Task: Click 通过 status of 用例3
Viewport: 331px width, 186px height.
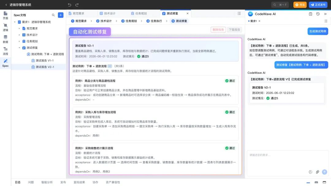Action: click(x=230, y=148)
